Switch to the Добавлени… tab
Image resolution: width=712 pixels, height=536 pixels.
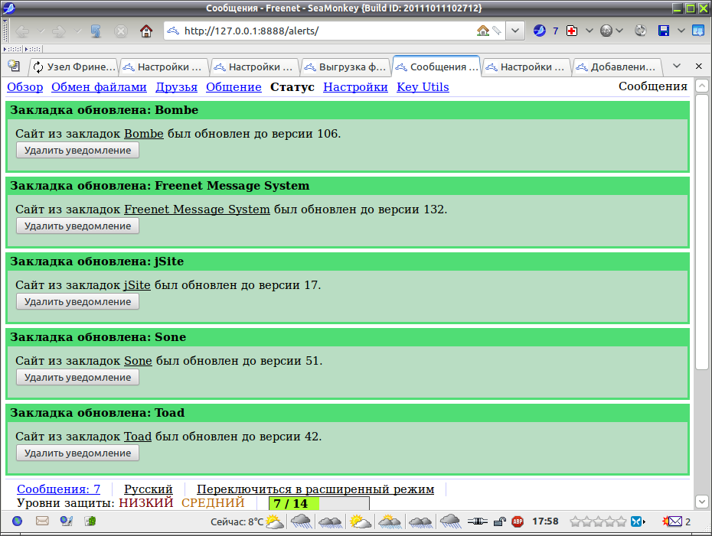click(617, 67)
